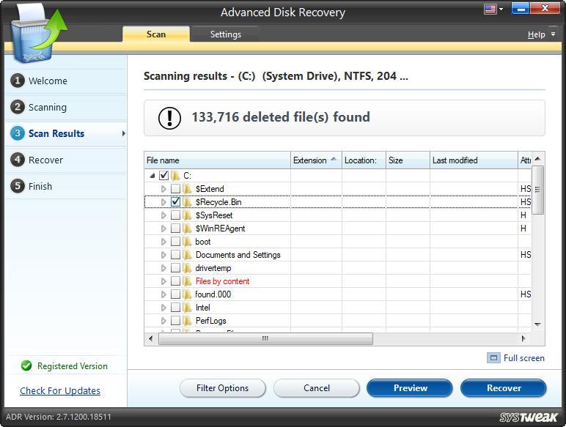Open the language flag selector
The height and width of the screenshot is (427, 566).
pyautogui.click(x=490, y=10)
